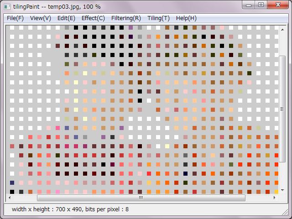Viewport: 292px width, 219px height.
Task: Click the 'bits per pixel : 8' status text
Action: [107, 209]
